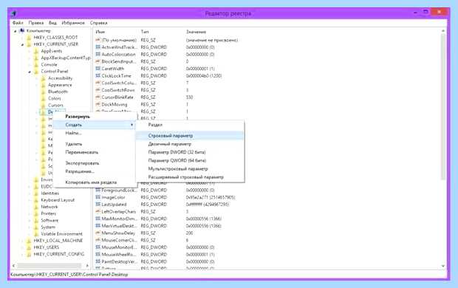Click the Appearance folder icon
This screenshot has width=458, height=288.
click(44, 85)
